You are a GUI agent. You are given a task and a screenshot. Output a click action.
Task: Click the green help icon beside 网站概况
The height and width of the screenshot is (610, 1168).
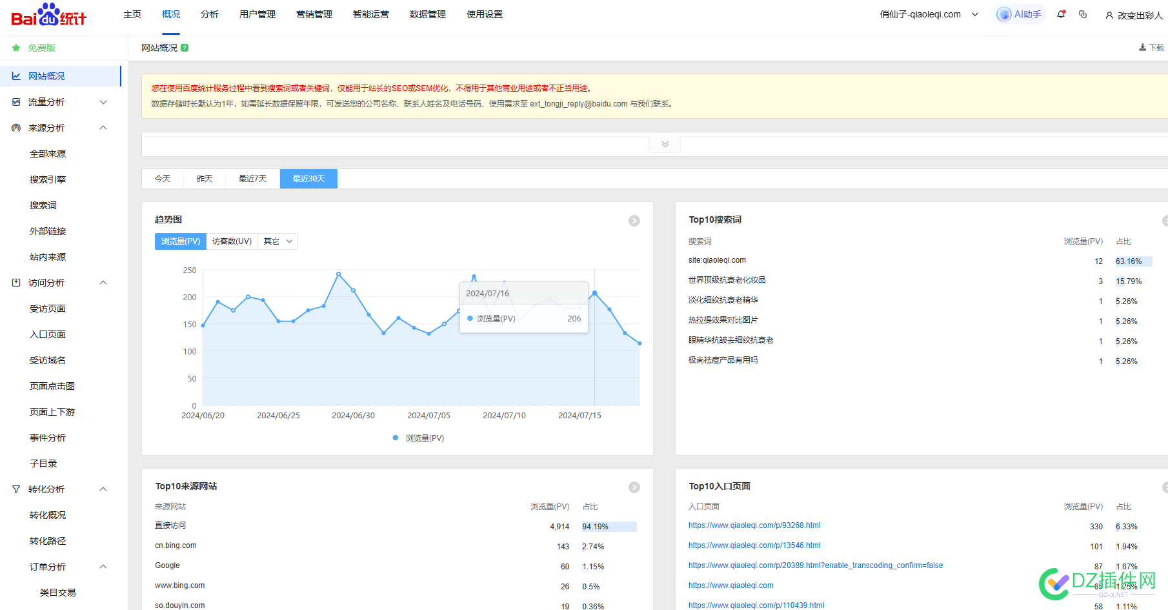[185, 48]
